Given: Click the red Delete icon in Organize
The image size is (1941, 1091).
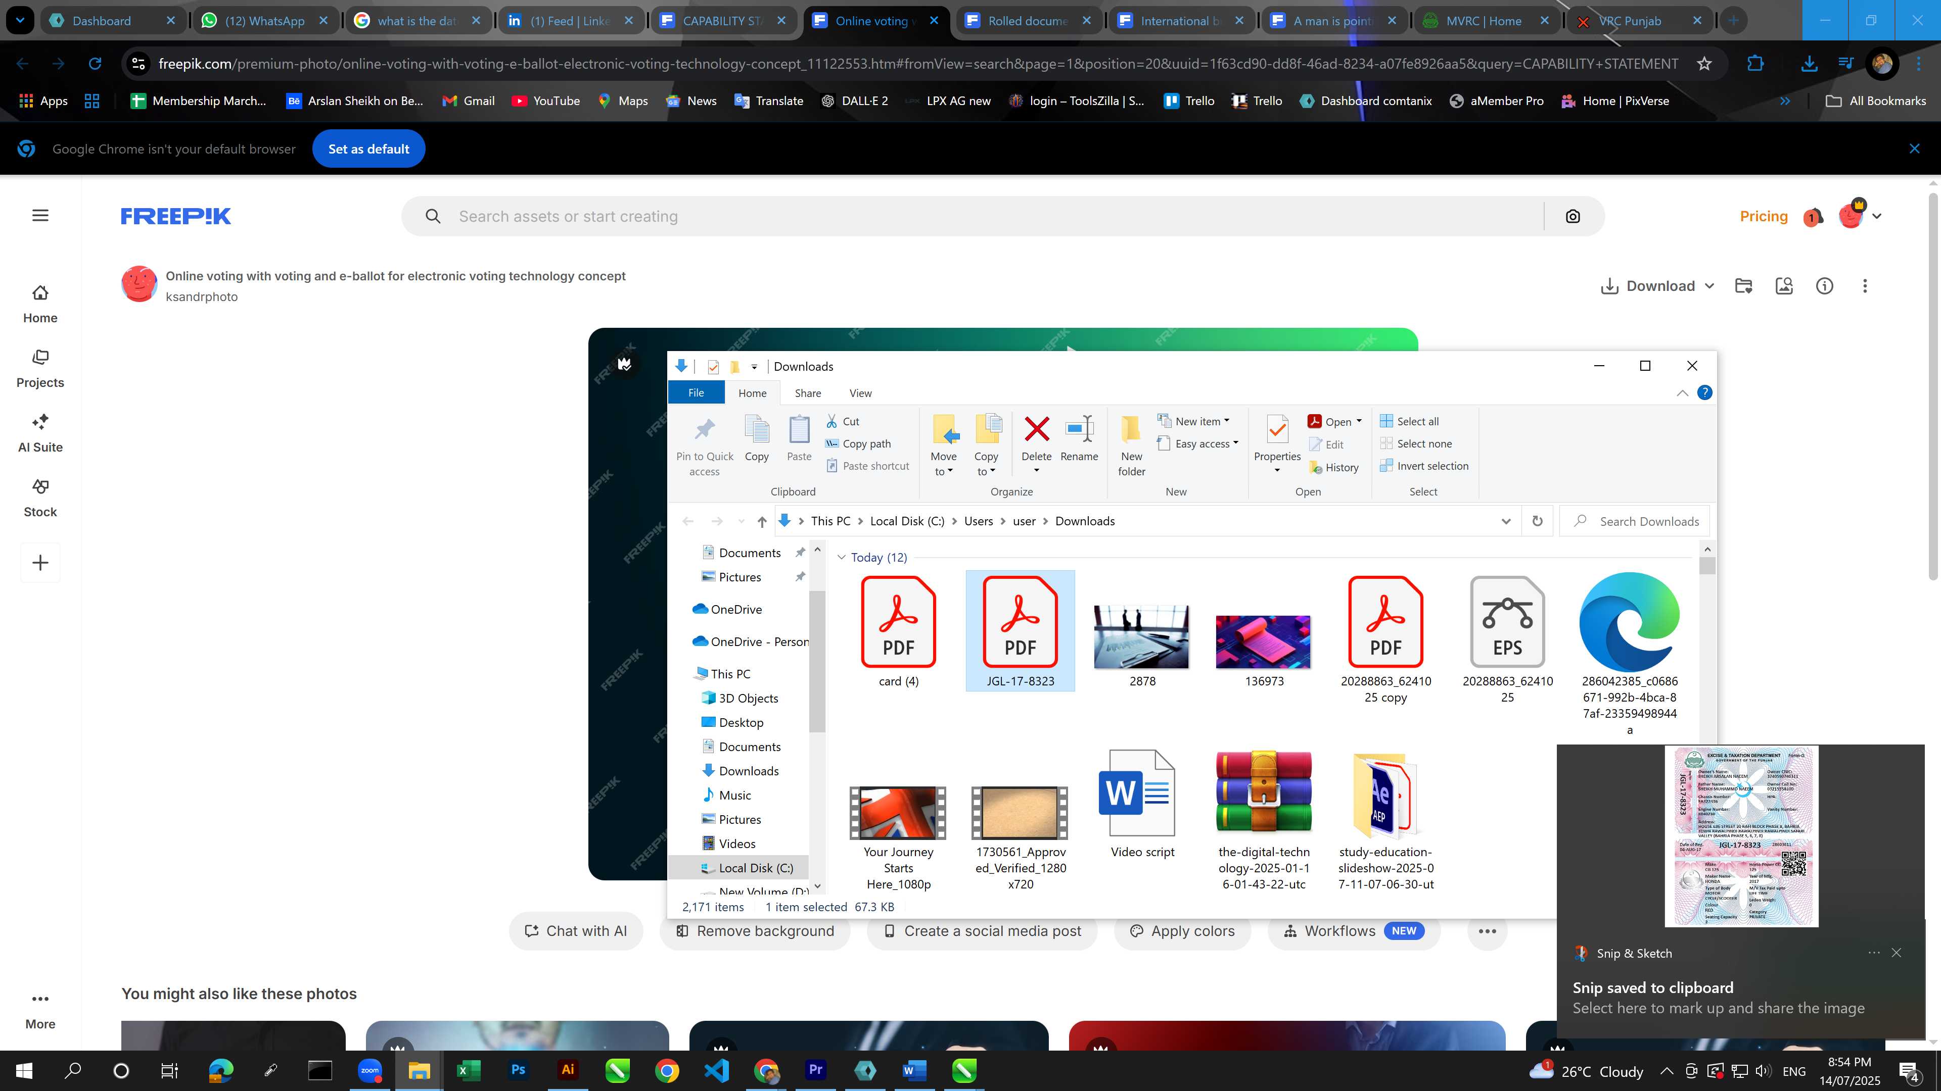Looking at the screenshot, I should tap(1037, 429).
